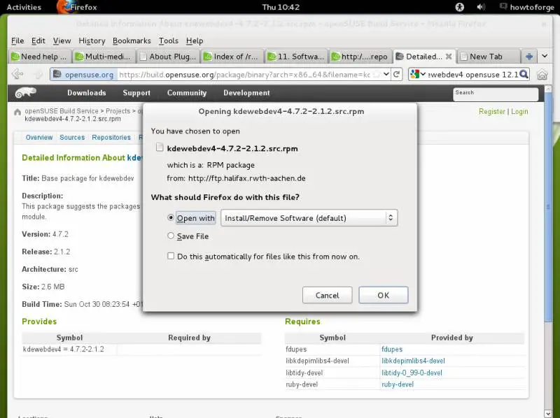Open the Development navigation item
560x418 pixels.
[x=246, y=93]
